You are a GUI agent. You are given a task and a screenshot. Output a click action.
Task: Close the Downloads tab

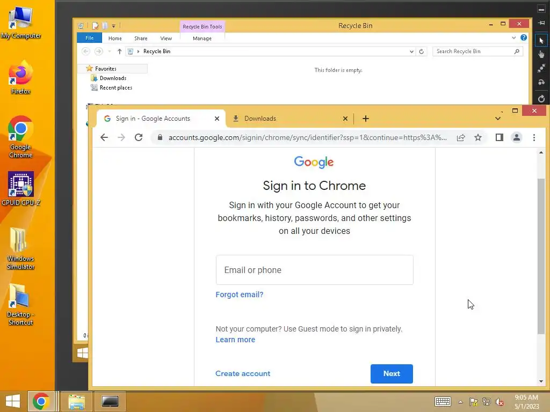pyautogui.click(x=345, y=119)
